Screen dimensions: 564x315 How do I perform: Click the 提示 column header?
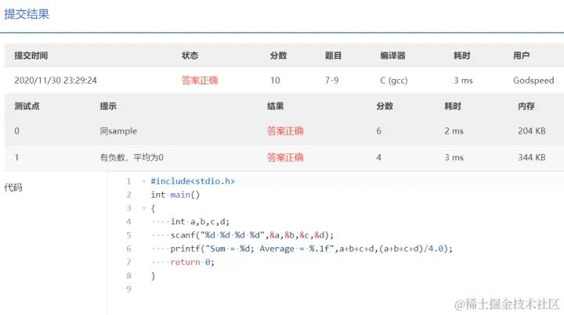(108, 106)
